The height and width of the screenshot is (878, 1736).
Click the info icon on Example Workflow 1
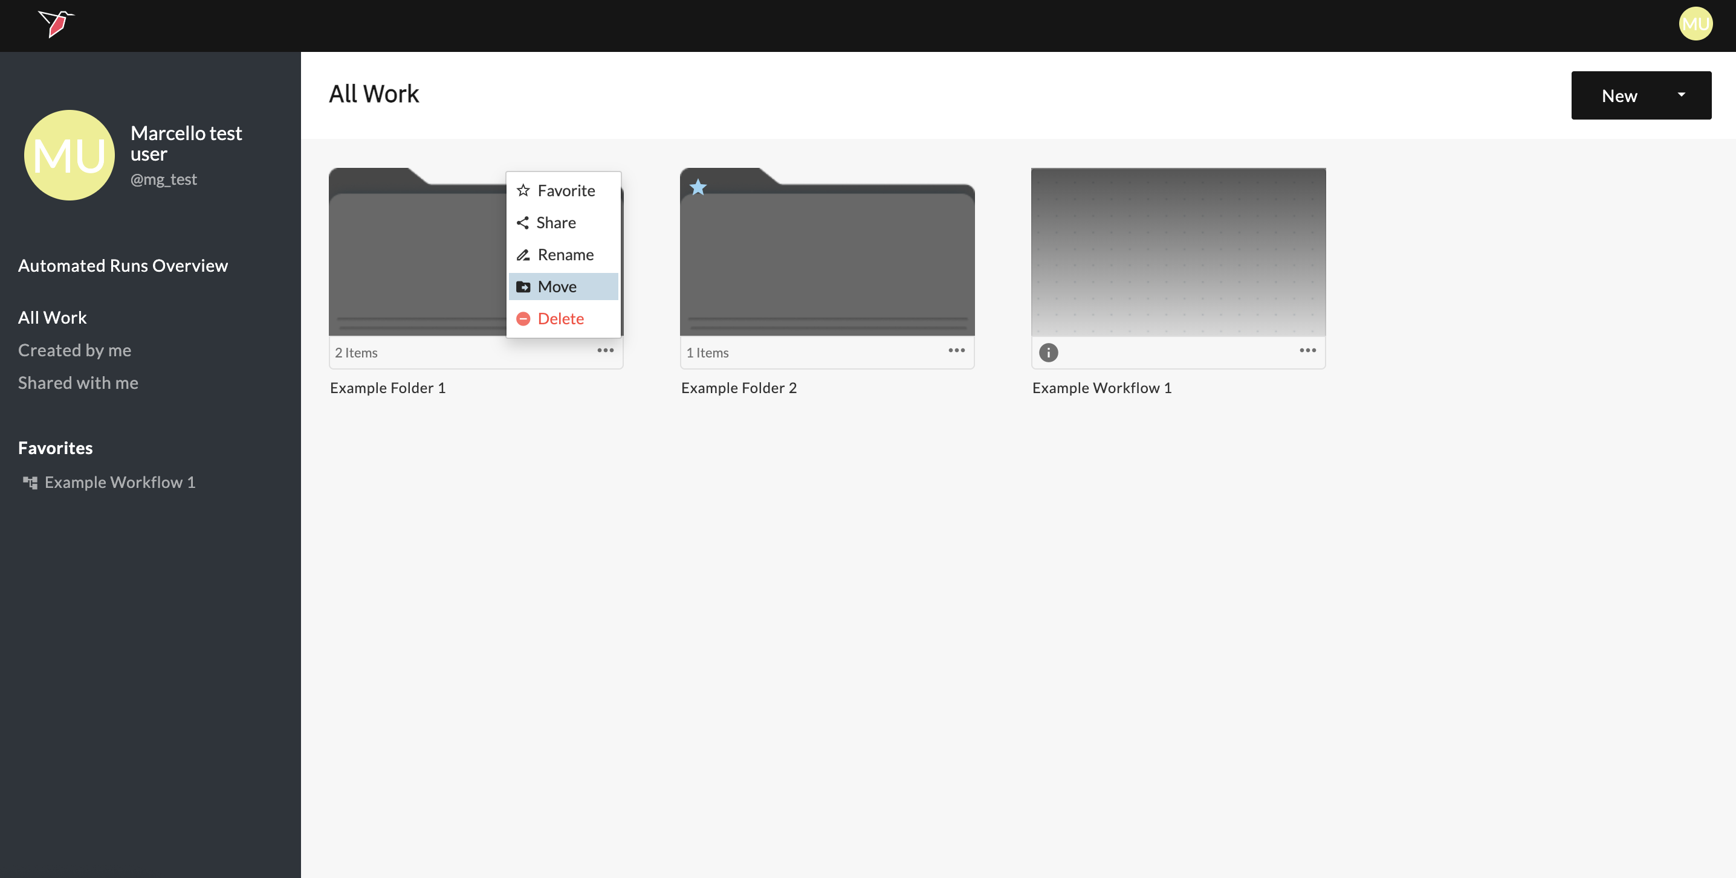(x=1048, y=352)
